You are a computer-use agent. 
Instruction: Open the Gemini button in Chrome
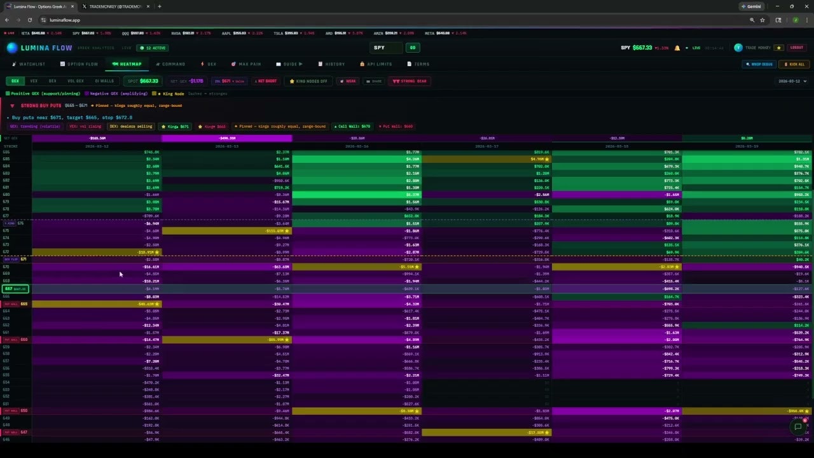click(751, 6)
